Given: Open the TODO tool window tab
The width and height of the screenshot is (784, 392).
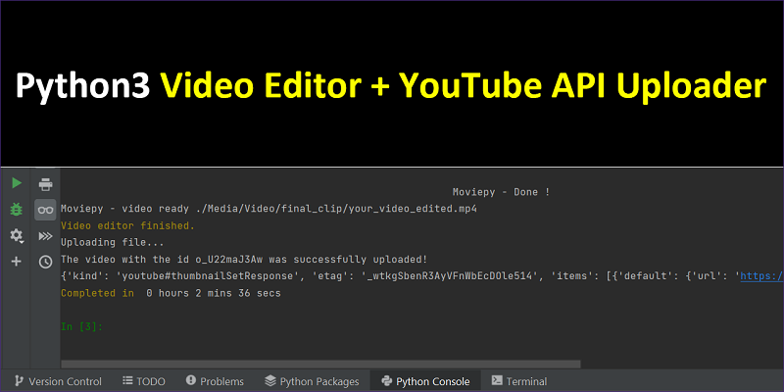Looking at the screenshot, I should (x=143, y=381).
